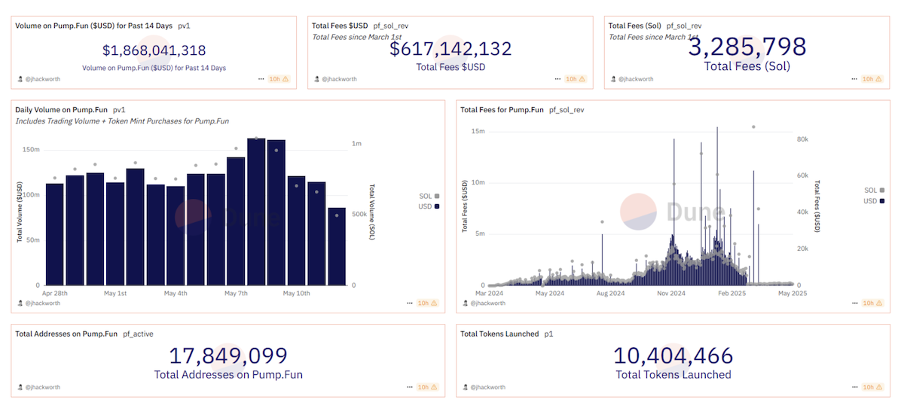This screenshot has height=415, width=904.
Task: Click 'Feb 2025' label on Total Fees chart axis
Action: 731,293
